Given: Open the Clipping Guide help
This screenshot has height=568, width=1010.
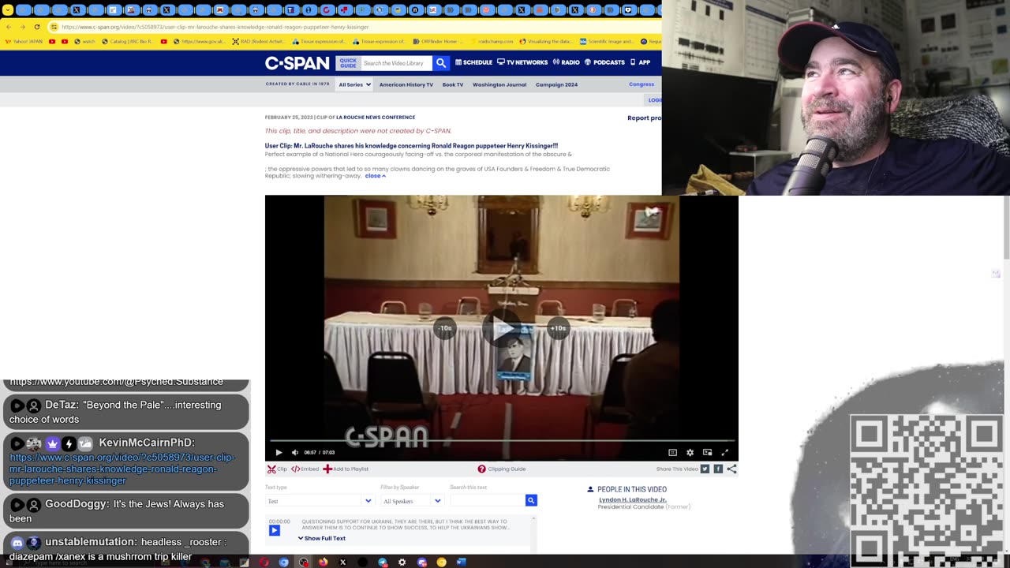Looking at the screenshot, I should point(502,469).
